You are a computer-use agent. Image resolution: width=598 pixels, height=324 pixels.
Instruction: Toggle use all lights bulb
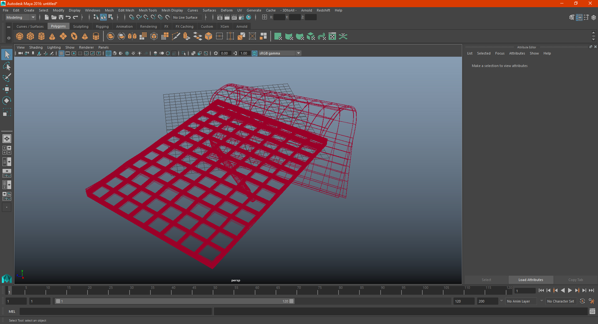[x=140, y=53]
